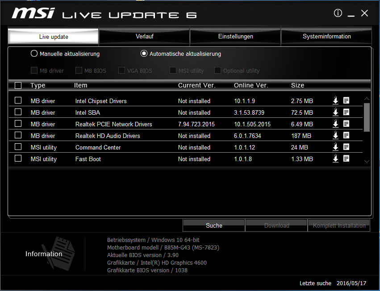The height and width of the screenshot is (291, 380).
Task: Click the Type column header
Action: [x=38, y=85]
